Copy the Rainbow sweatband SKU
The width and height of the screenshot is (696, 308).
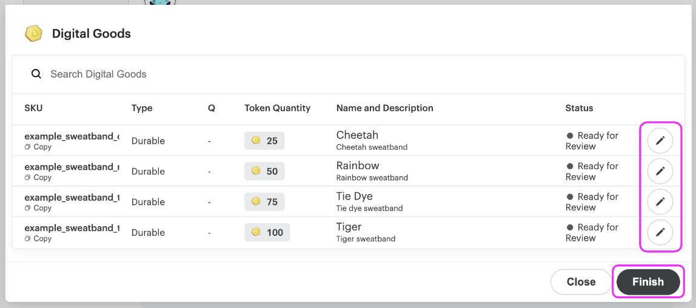tap(38, 178)
